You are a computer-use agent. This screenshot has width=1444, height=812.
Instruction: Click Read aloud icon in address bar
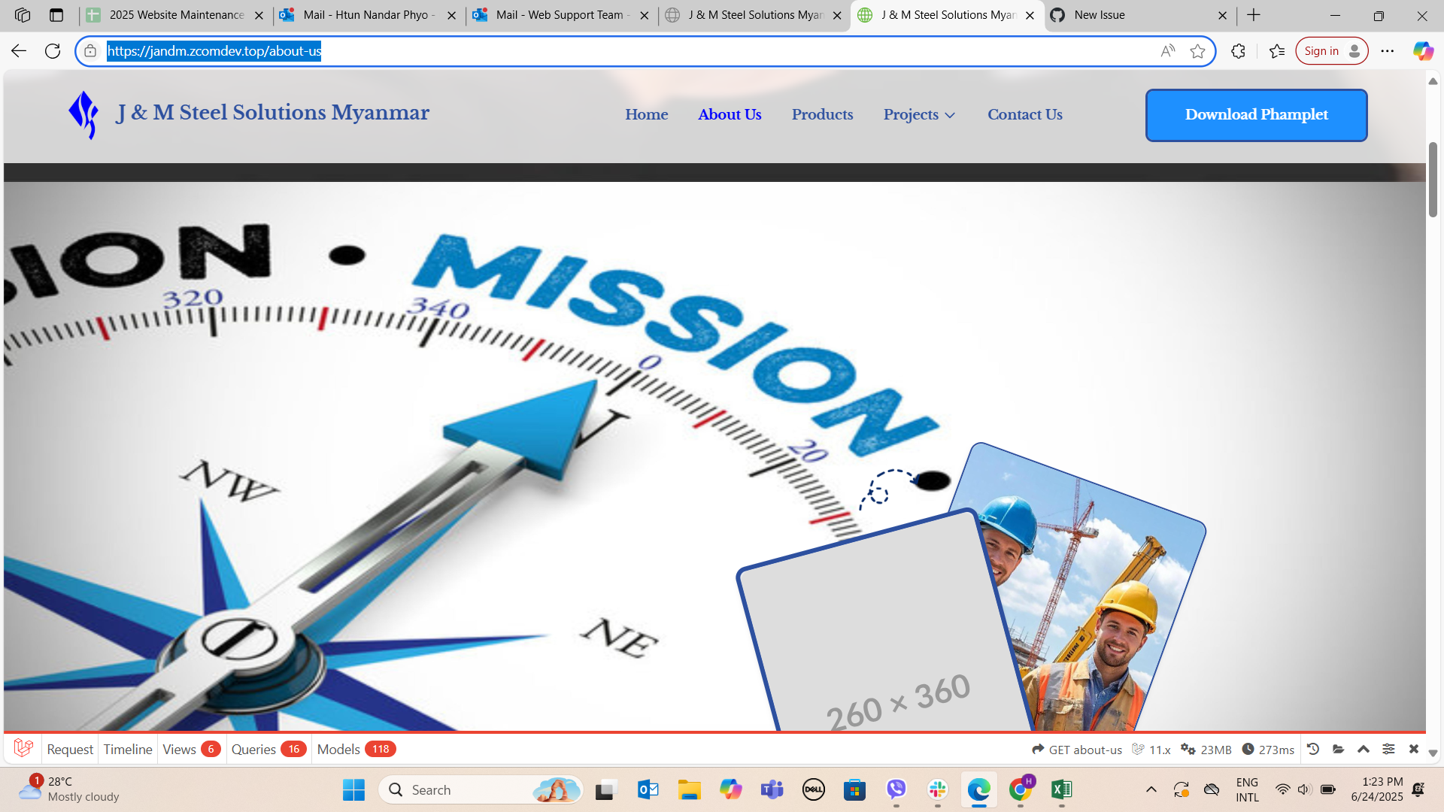click(1167, 51)
